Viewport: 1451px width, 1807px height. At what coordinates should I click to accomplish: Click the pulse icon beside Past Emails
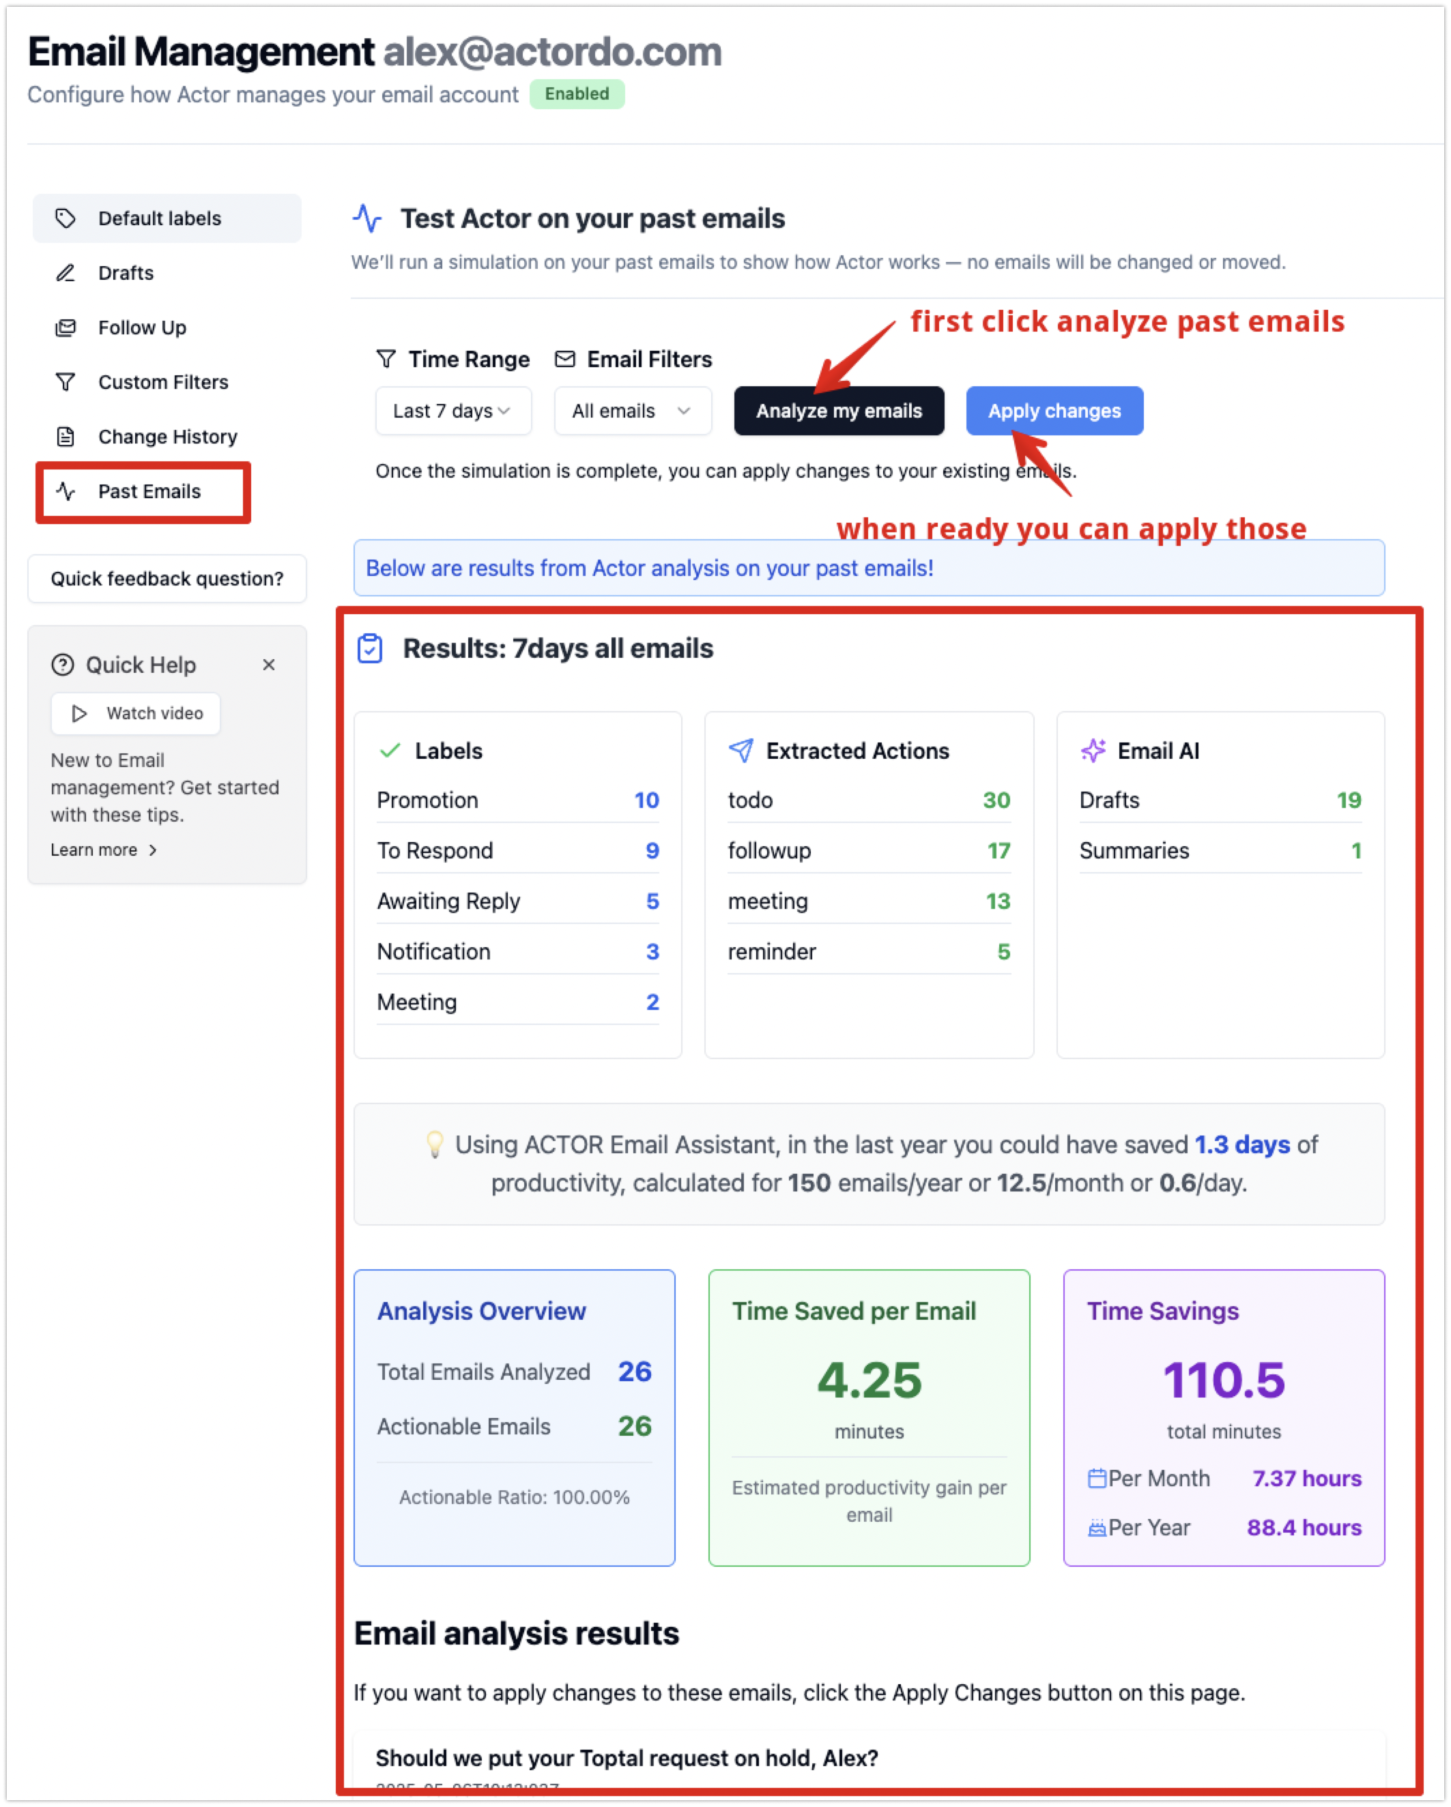tap(66, 491)
